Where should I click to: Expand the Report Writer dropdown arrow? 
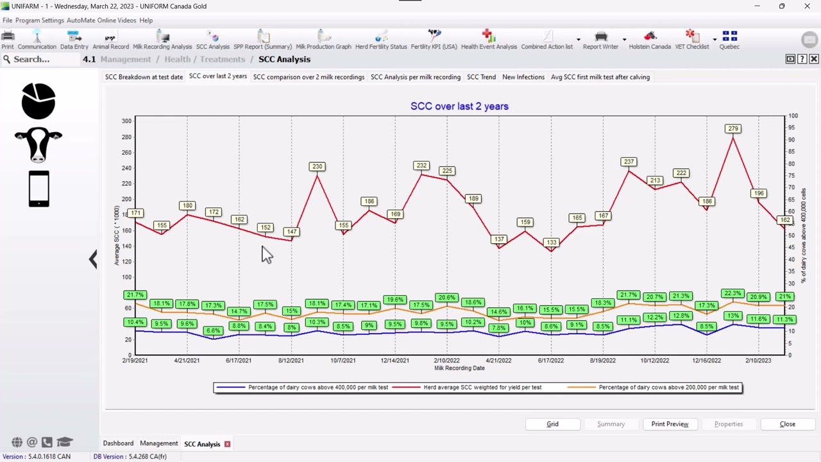pyautogui.click(x=624, y=40)
